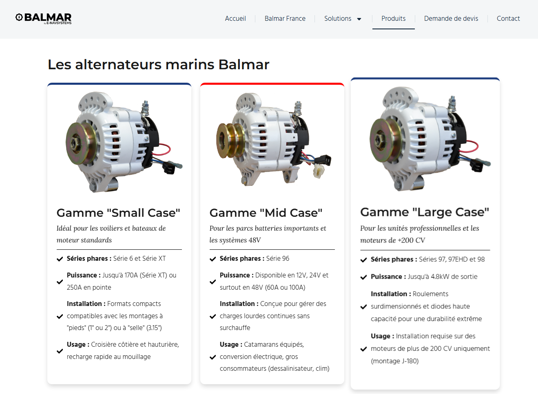Click text consommateurs (dessalinisateur, clim)

275,368
